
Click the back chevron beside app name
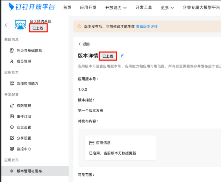tap(6, 25)
